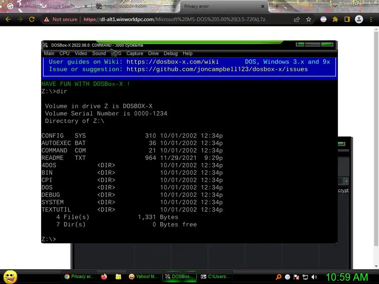This screenshot has height=284, width=379.
Task: Click the share page icon in address bar
Action: pos(297,19)
